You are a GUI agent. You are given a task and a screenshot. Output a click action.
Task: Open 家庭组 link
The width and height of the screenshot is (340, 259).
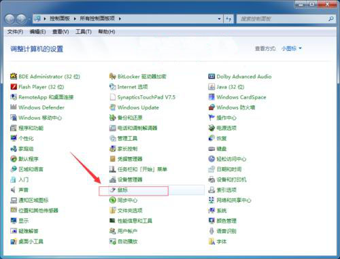(x=26, y=149)
